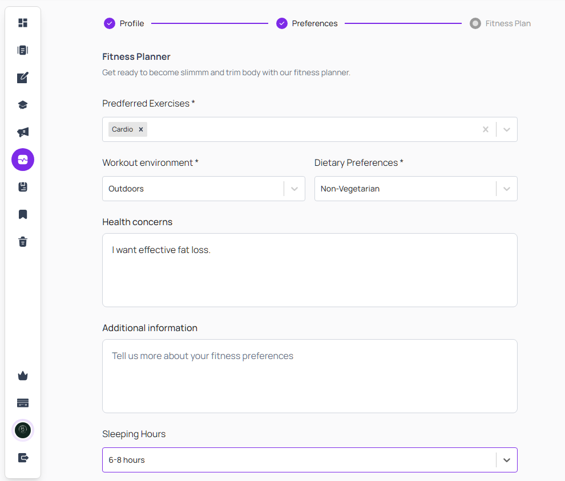Click into the Additional information text area
565x481 pixels.
tap(309, 376)
